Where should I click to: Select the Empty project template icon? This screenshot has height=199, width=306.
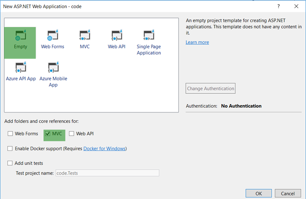(x=20, y=35)
